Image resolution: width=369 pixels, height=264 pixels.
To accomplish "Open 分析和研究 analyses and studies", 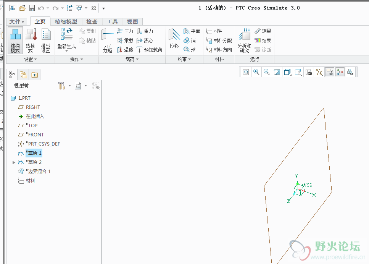I will [245, 40].
